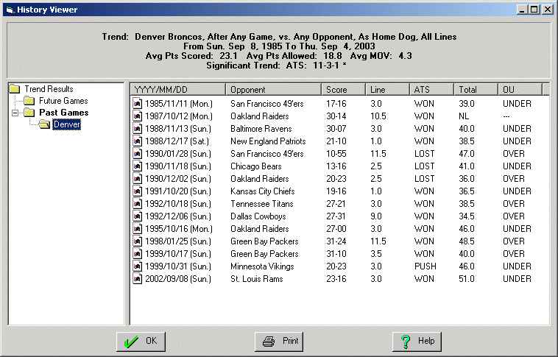
Task: Sort by the Score column header
Action: [343, 89]
